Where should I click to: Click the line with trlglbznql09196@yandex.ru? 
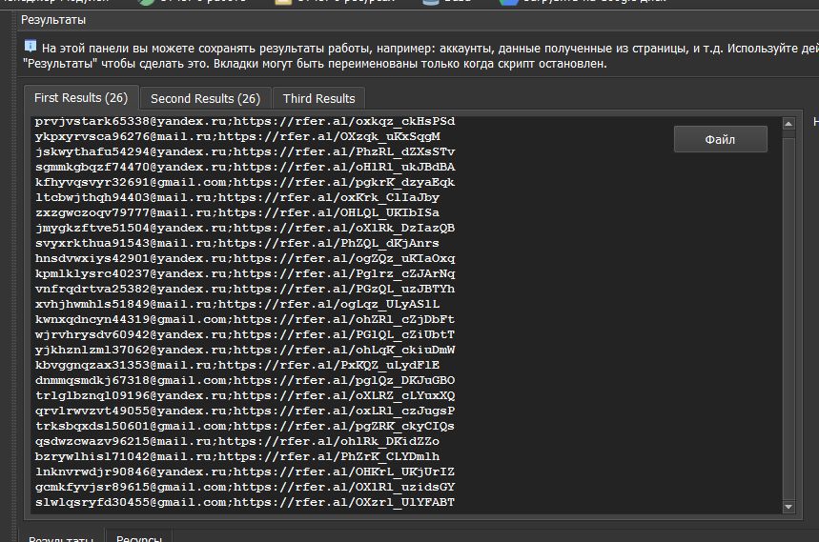(245, 395)
